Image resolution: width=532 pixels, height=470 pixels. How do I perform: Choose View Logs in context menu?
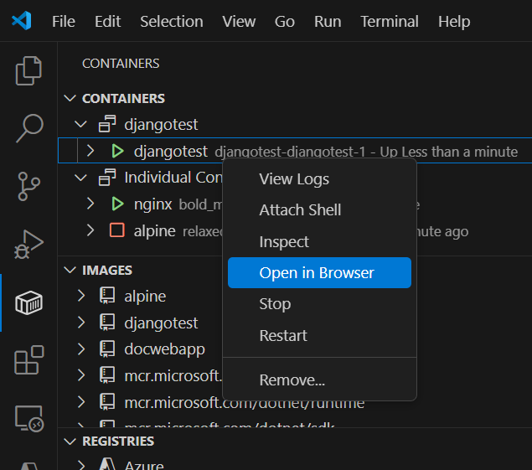click(x=294, y=178)
